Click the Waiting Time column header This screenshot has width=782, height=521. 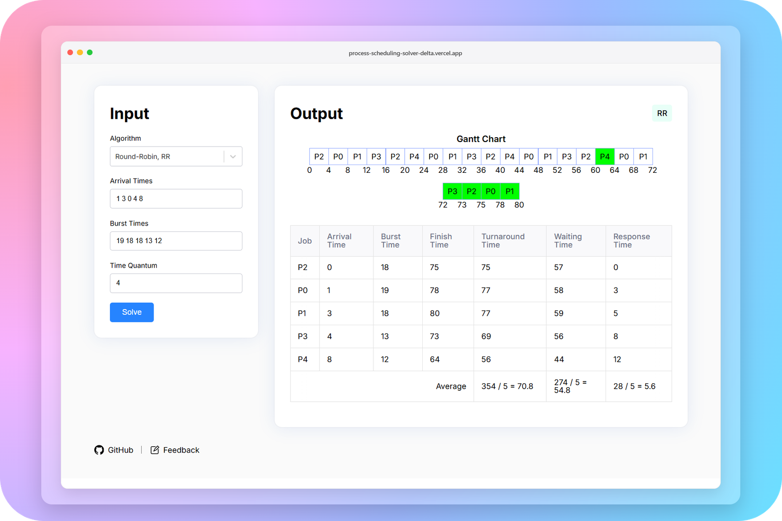coord(568,241)
